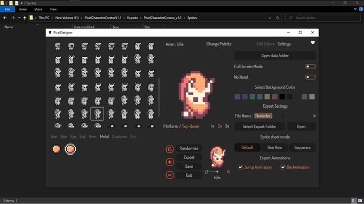The image size is (364, 204).
Task: Select the highlighted metal helmet sprite
Action: 97,113
